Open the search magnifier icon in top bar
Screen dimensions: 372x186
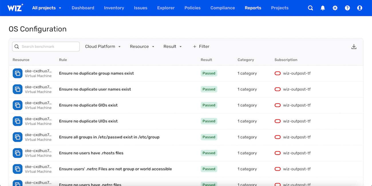click(310, 8)
